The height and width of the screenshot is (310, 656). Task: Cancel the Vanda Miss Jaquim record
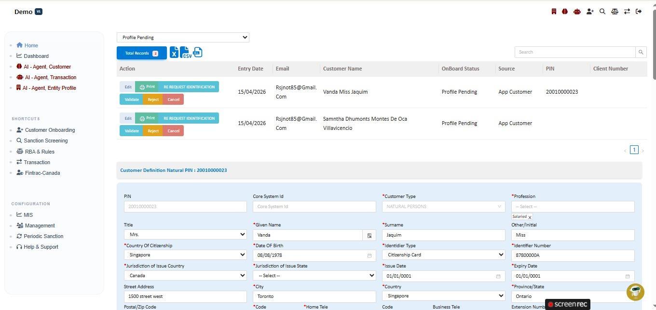click(x=173, y=99)
